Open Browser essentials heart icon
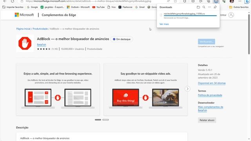The height and width of the screenshot is (141, 251). (x=224, y=1)
